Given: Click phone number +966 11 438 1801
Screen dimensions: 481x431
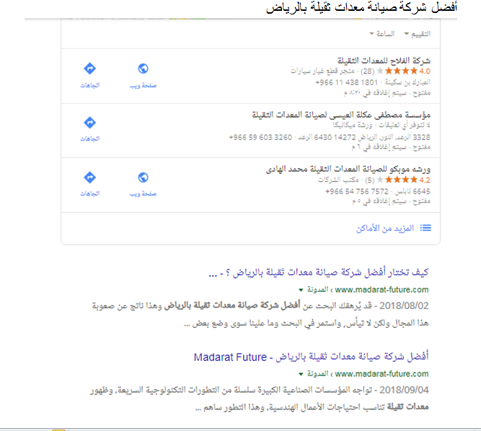Looking at the screenshot, I should pyautogui.click(x=346, y=82).
